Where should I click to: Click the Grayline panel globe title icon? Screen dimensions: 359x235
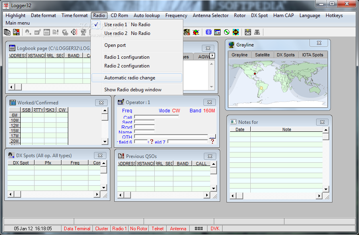(232, 45)
